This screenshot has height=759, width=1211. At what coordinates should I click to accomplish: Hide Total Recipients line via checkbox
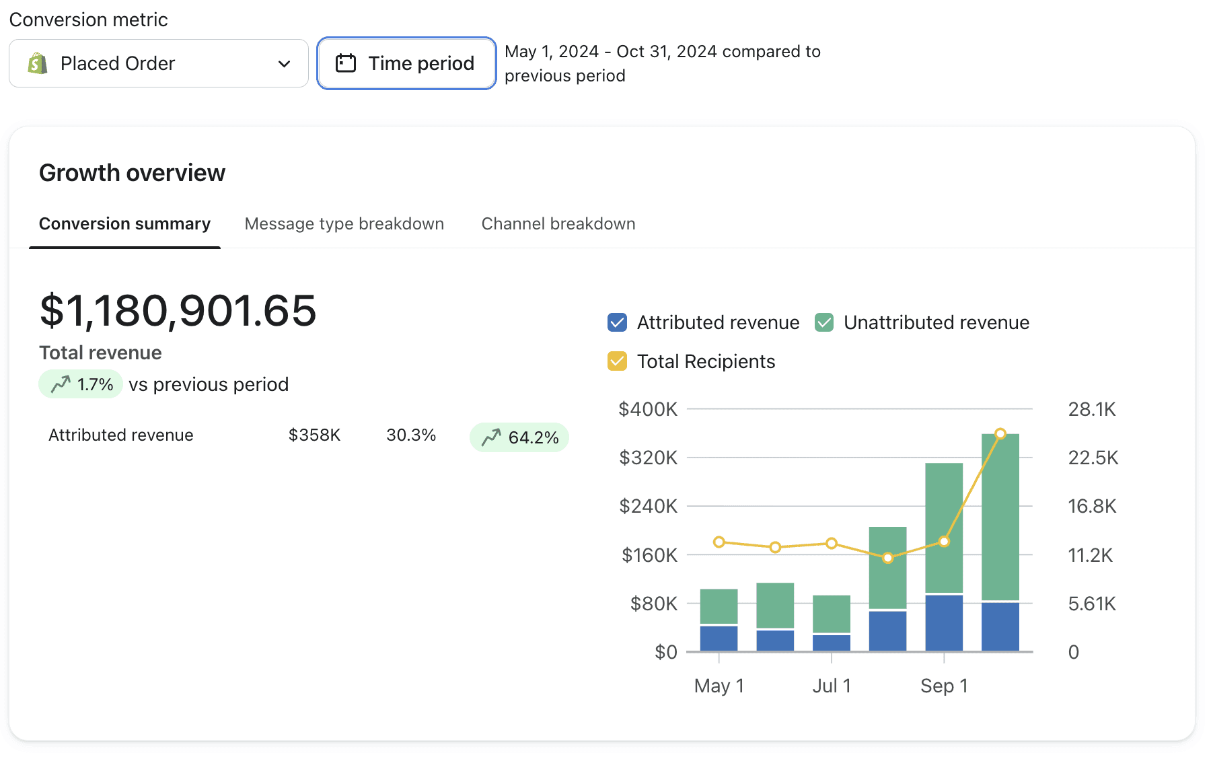coord(617,362)
